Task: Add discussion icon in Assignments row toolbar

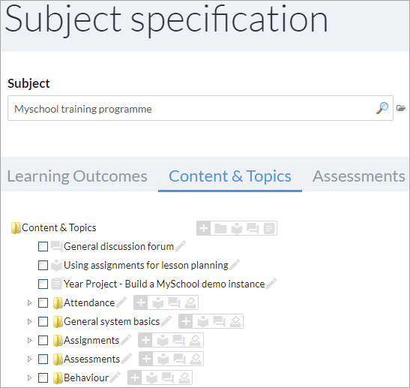Action: click(x=179, y=341)
